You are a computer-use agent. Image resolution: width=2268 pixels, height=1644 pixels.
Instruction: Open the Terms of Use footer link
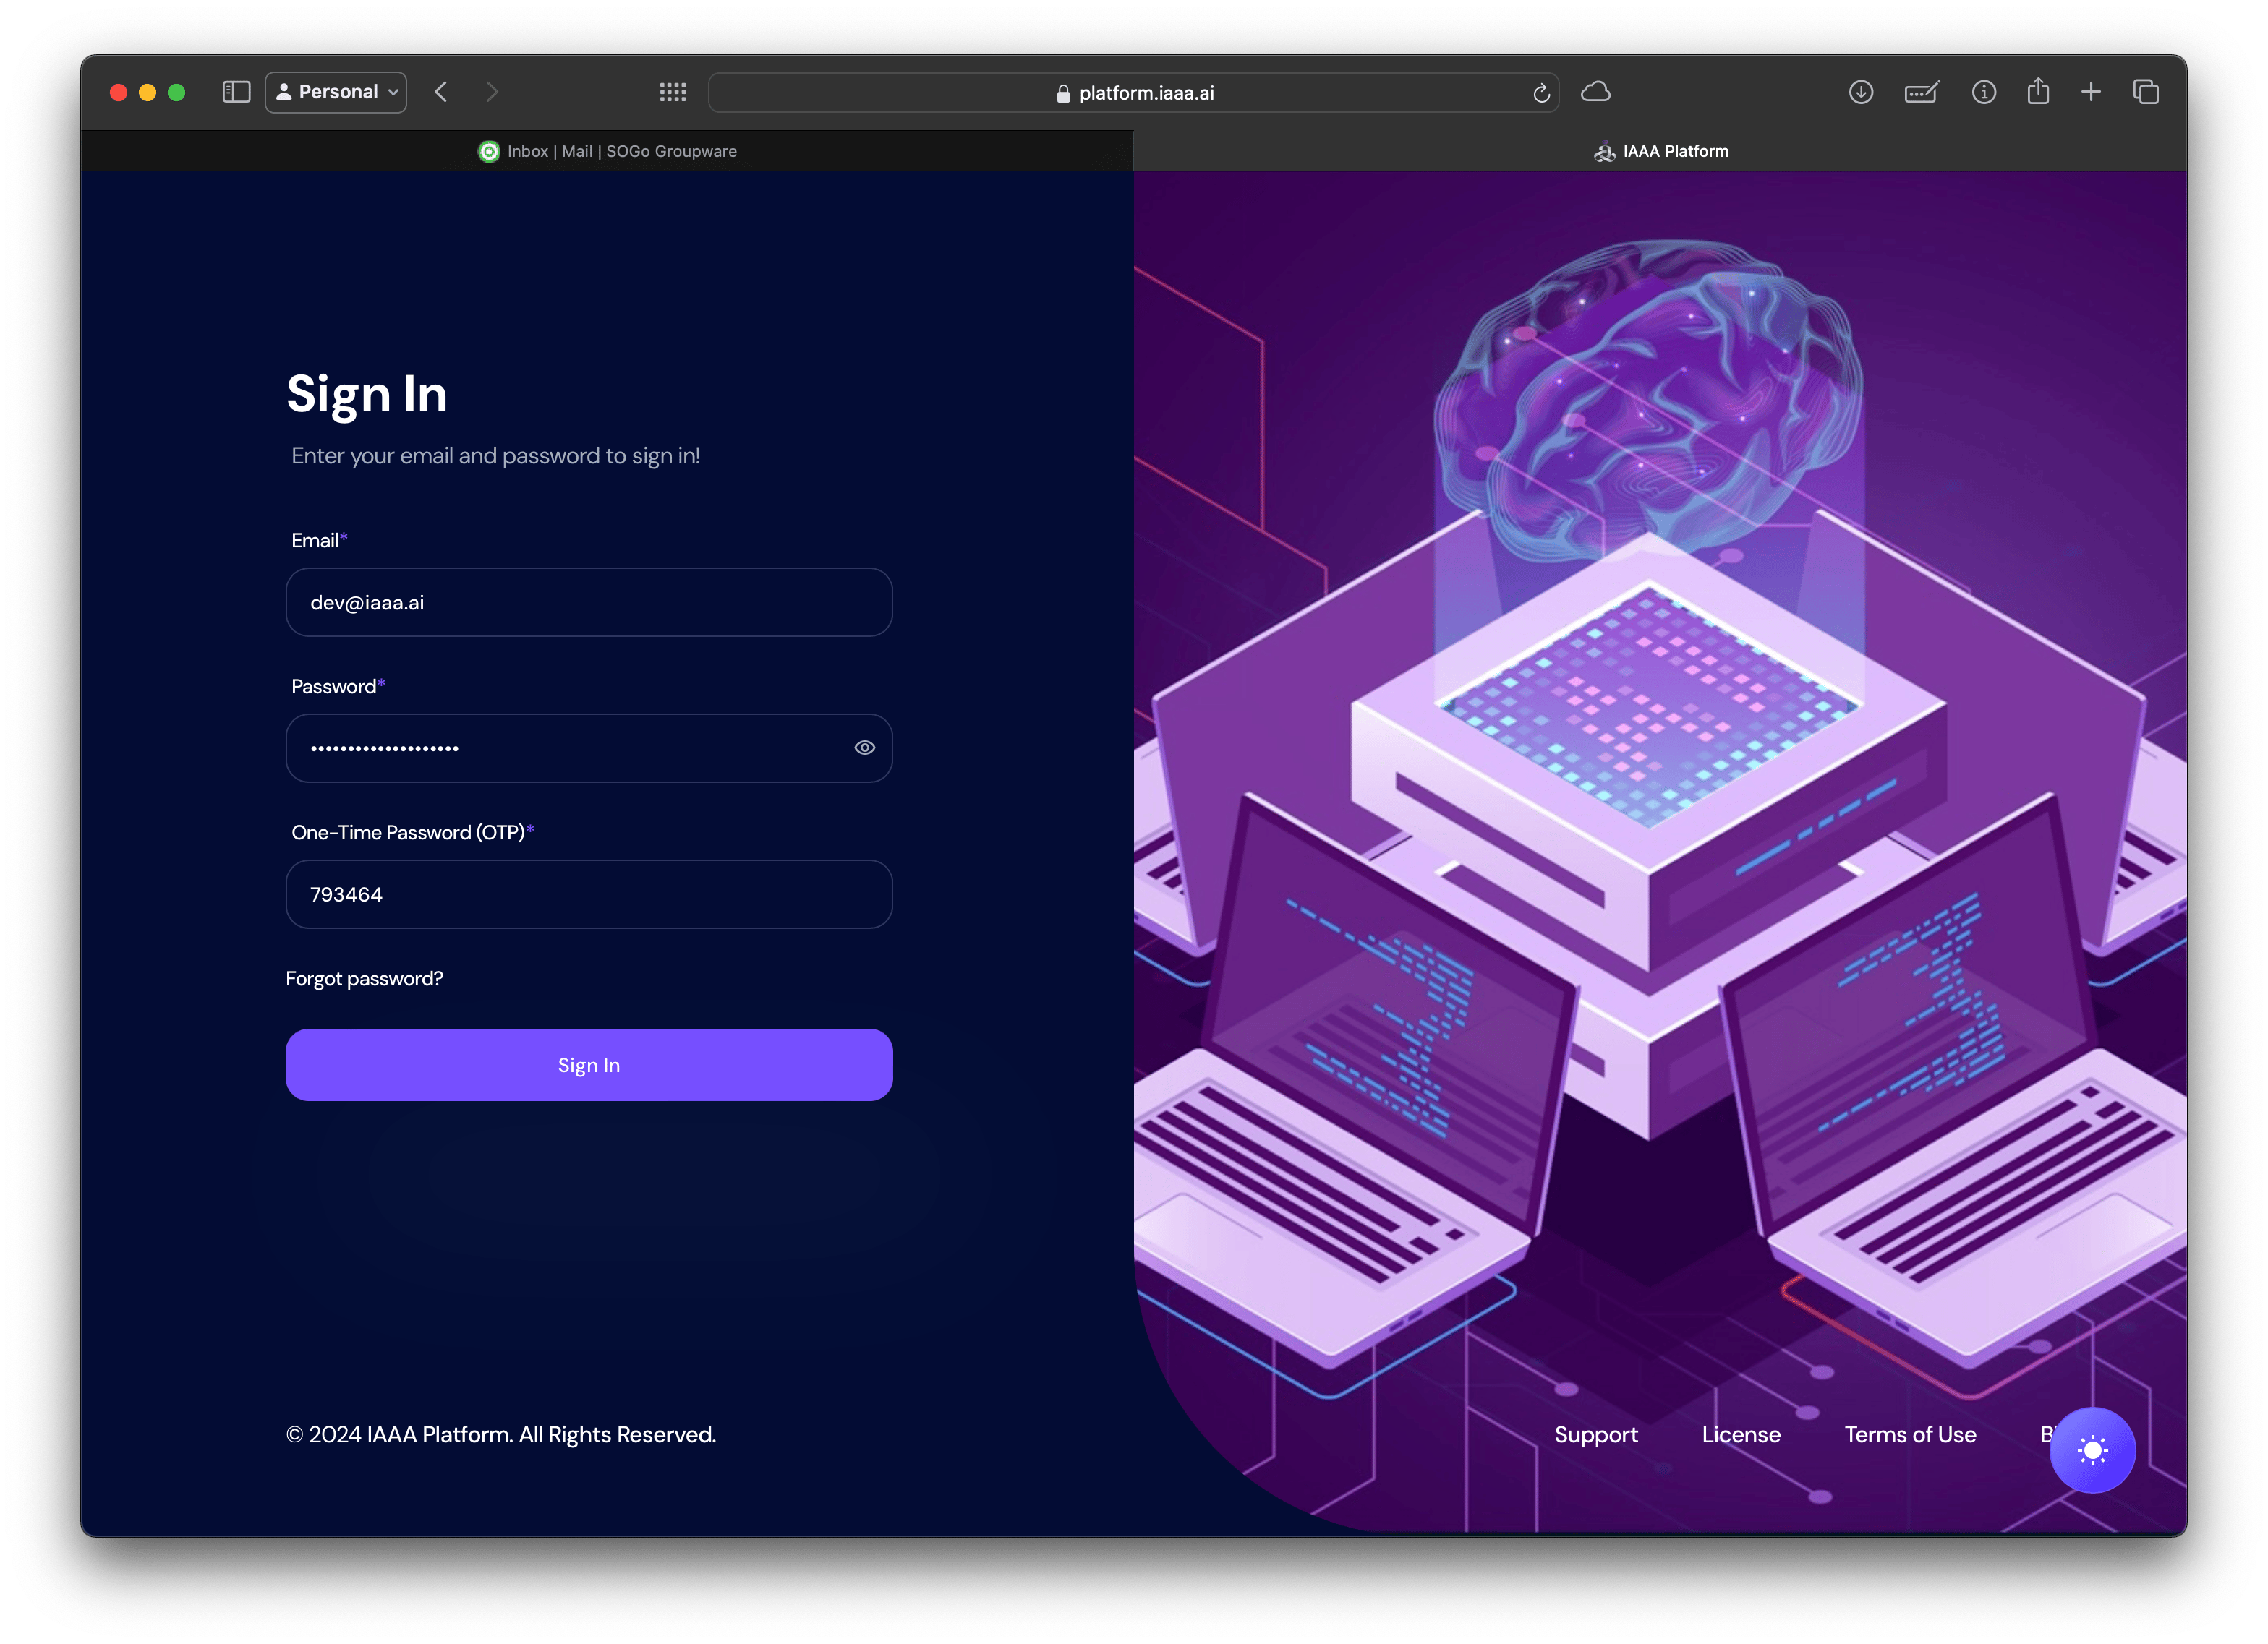pos(1910,1434)
